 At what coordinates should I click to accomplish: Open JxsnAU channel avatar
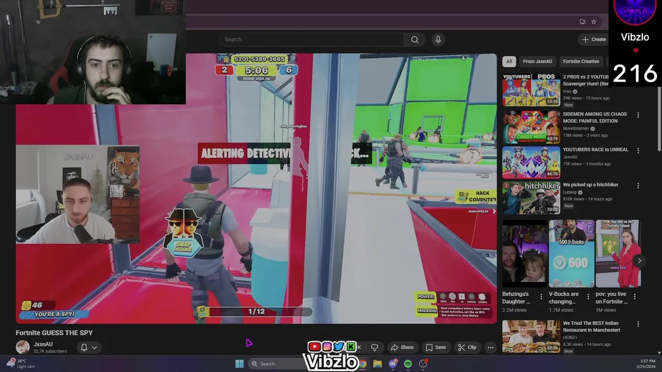tap(22, 347)
